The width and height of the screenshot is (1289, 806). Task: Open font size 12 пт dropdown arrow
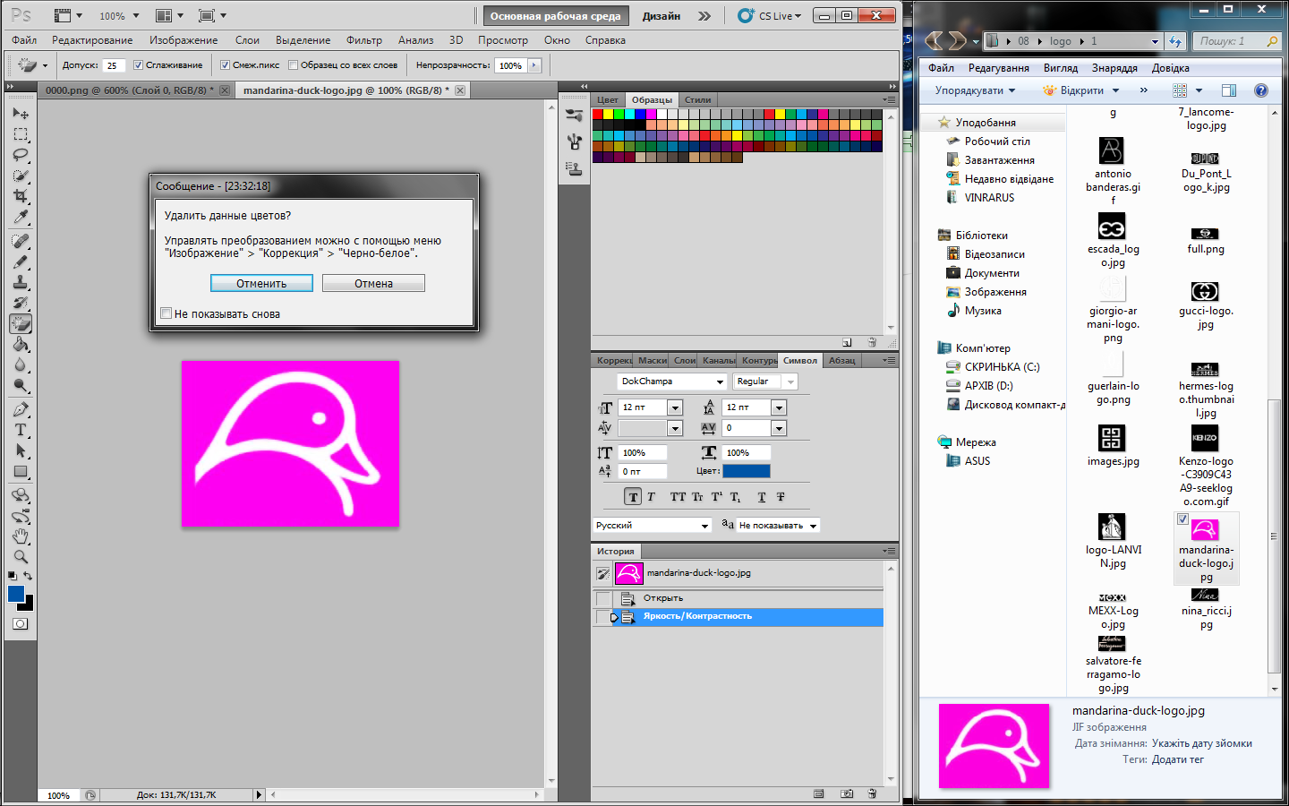point(675,407)
